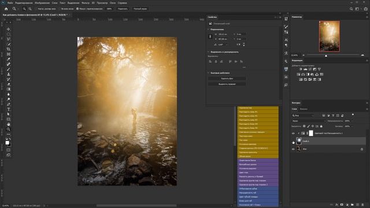Image resolution: width=370 pixels, height=208 pixels.
Task: Open the Zoom tool preset dropdown arrow
Action: 18,9
